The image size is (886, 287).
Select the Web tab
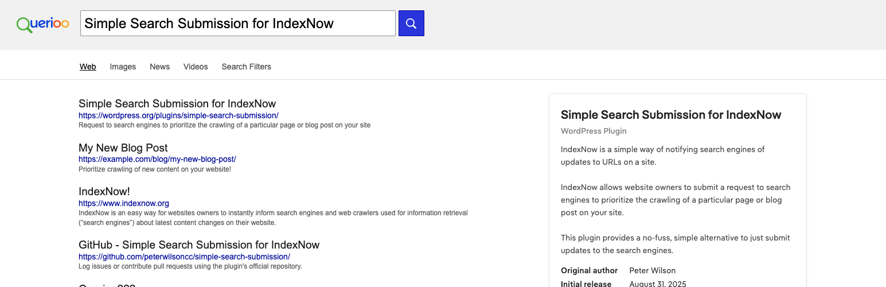tap(88, 67)
